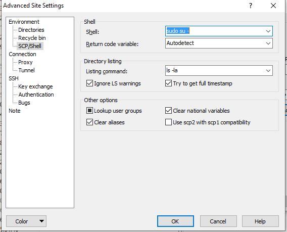This screenshot has height=232, width=287.
Task: Expand the Shell dropdown arrow
Action: 268,31
